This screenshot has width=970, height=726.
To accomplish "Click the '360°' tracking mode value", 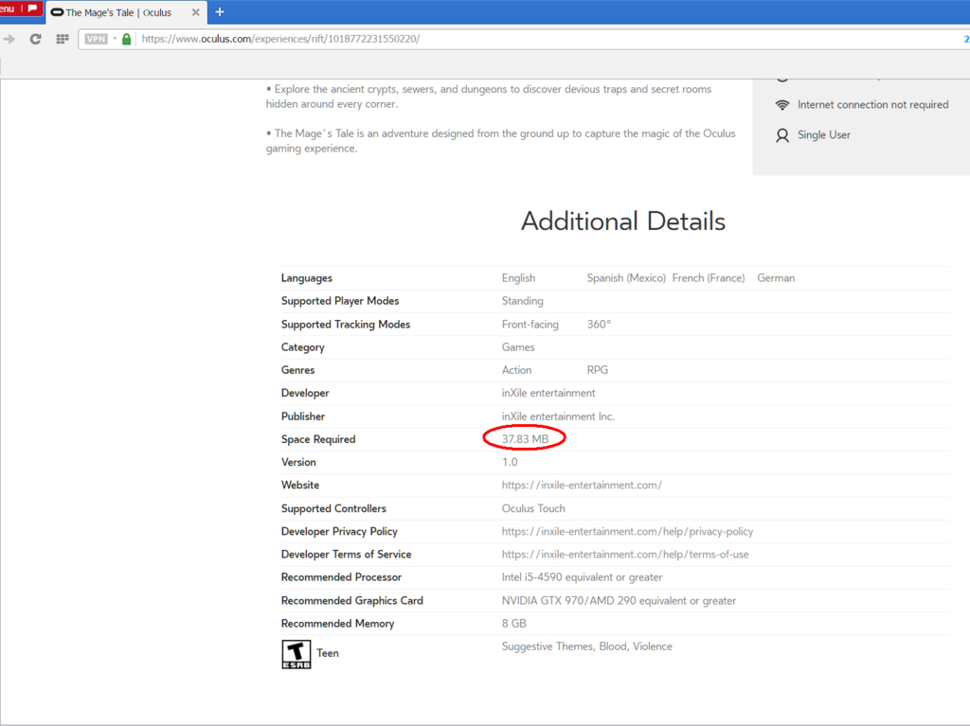I will tap(599, 325).
